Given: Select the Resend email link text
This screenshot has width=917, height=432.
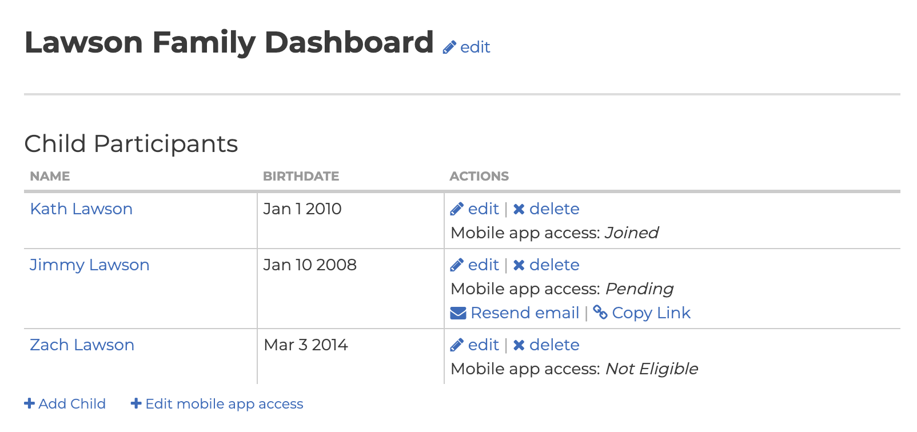Looking at the screenshot, I should click(525, 313).
